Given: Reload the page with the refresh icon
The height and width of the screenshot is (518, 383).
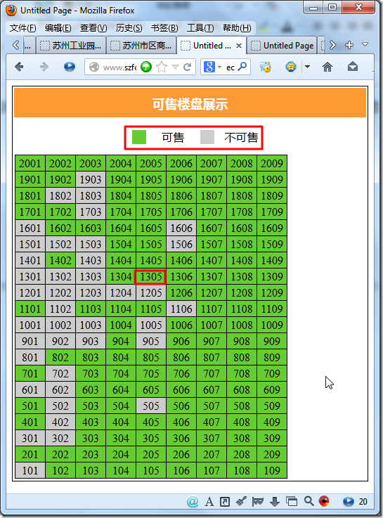Looking at the screenshot, I should pyautogui.click(x=187, y=67).
